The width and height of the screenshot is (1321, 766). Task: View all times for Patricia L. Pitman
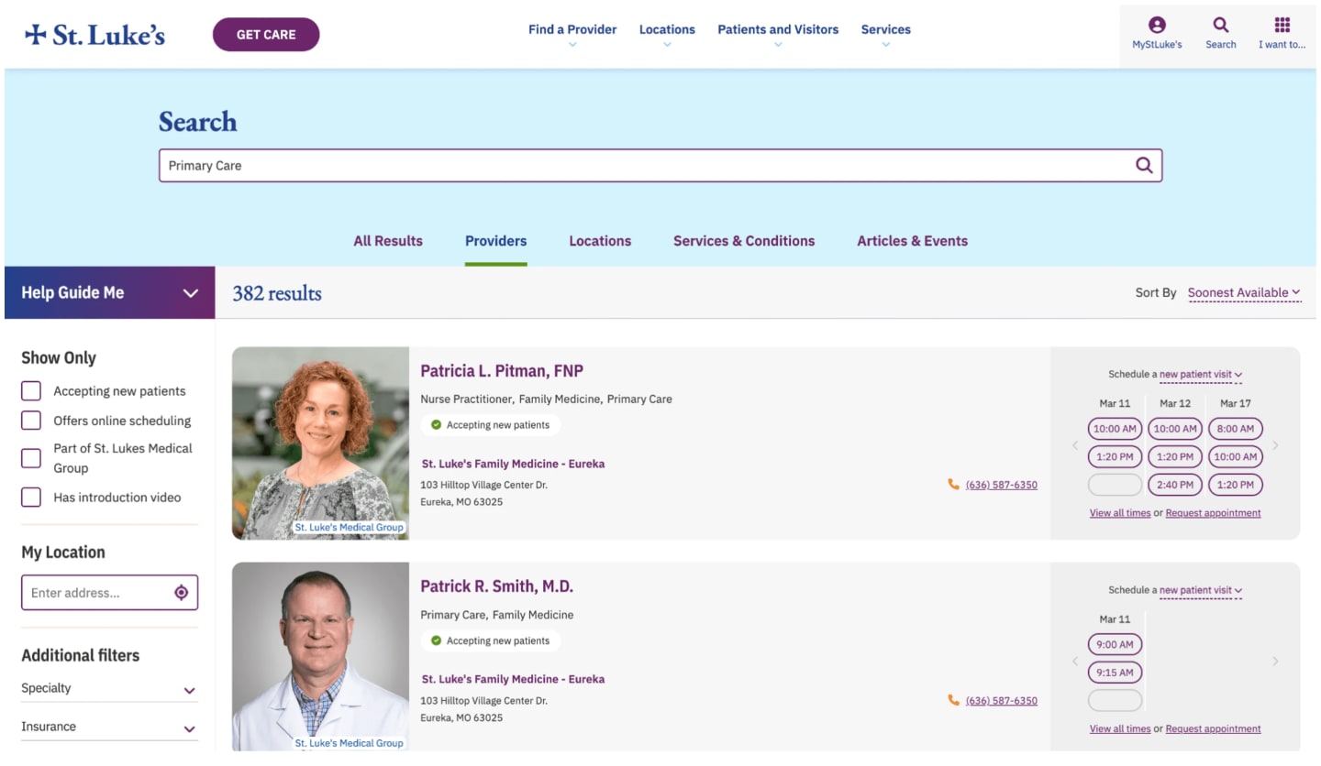(x=1120, y=513)
